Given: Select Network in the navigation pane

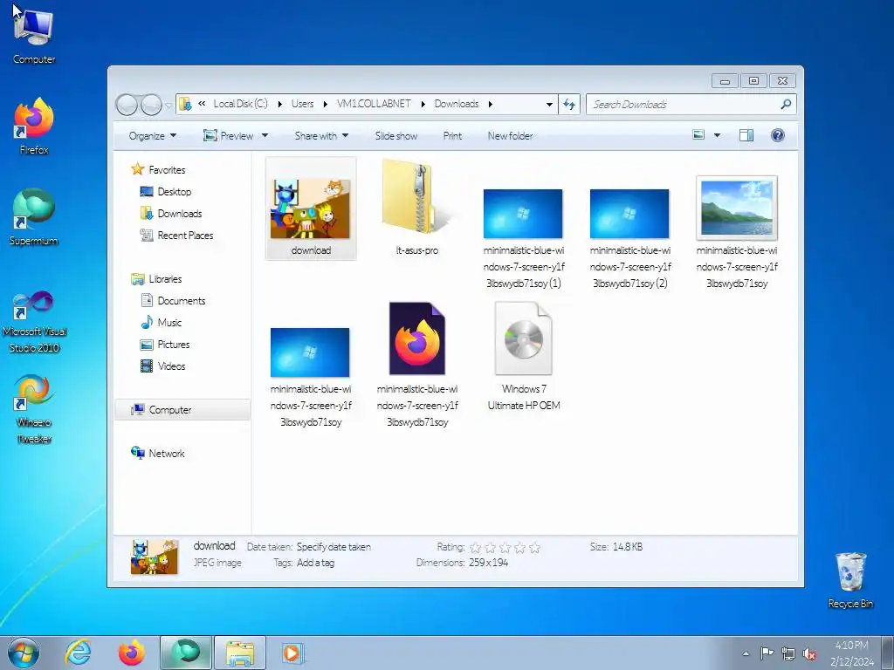Looking at the screenshot, I should [157, 454].
